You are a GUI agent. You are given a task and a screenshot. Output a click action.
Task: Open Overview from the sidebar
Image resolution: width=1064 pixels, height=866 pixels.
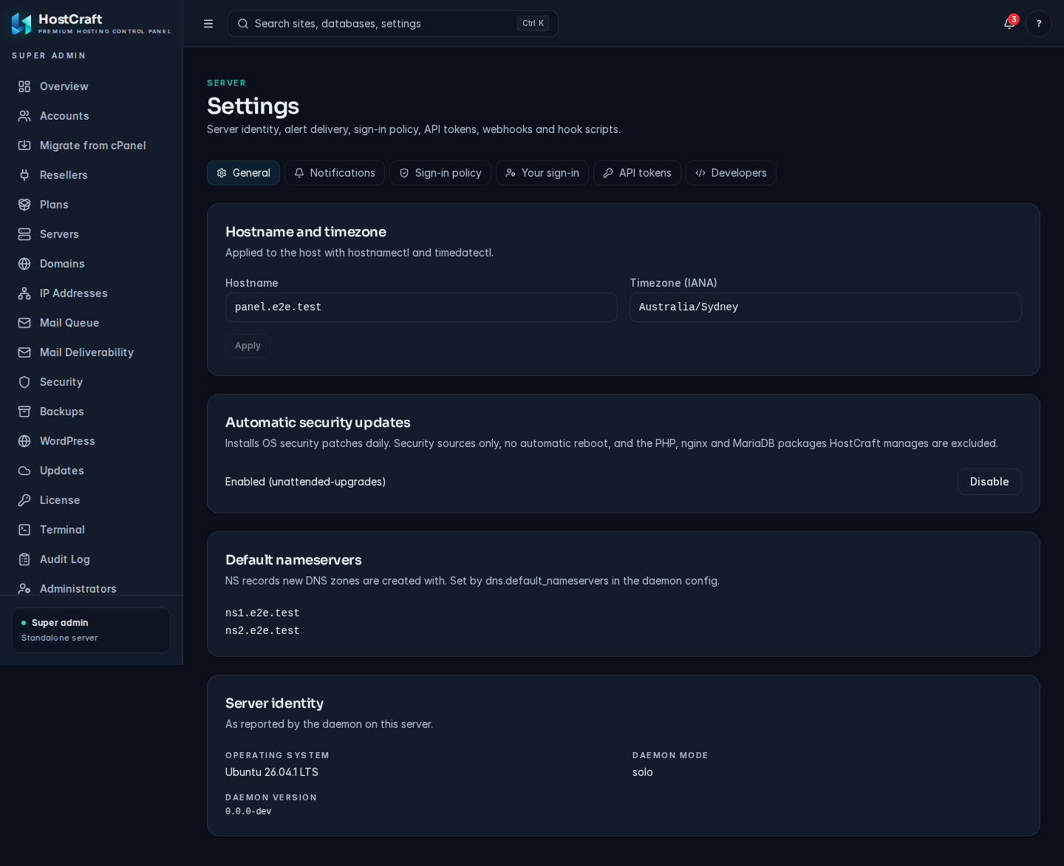pyautogui.click(x=92, y=86)
